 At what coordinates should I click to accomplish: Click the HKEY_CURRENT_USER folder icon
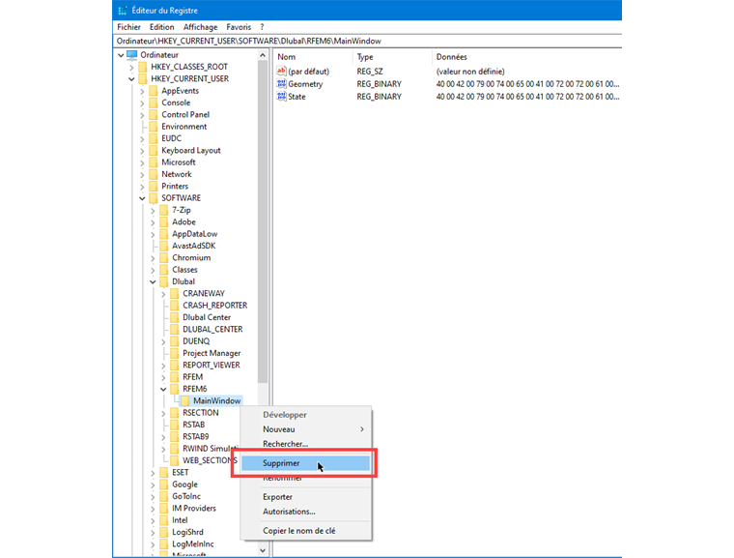point(143,78)
